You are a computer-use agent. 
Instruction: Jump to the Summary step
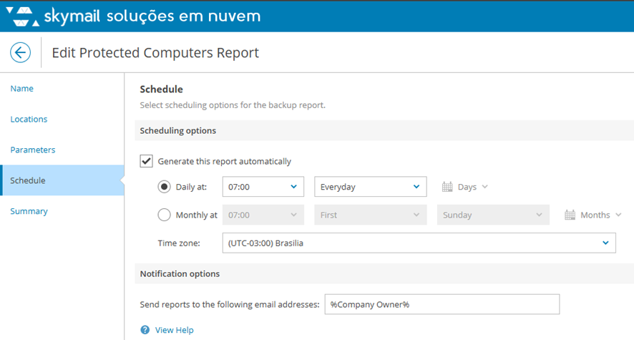(29, 211)
